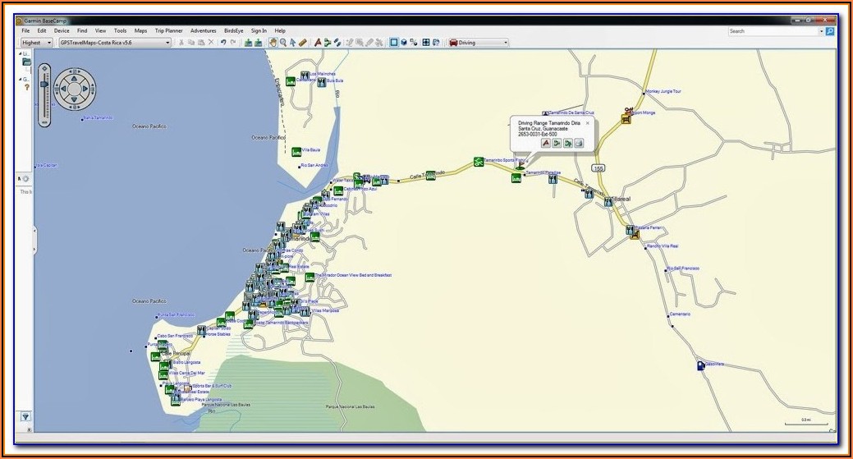Viewport: 853px width, 459px height.
Task: Click the blue gas station icon
Action: (701, 366)
